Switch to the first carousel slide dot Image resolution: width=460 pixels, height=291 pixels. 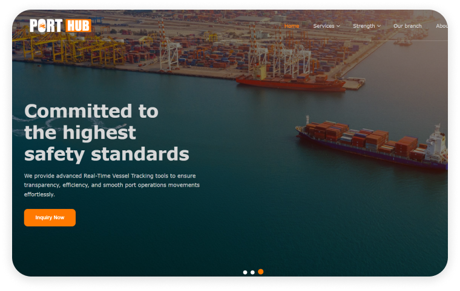click(x=245, y=272)
